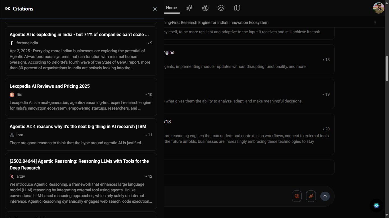Click the Research Engine for India's Innovation title

(216, 23)
